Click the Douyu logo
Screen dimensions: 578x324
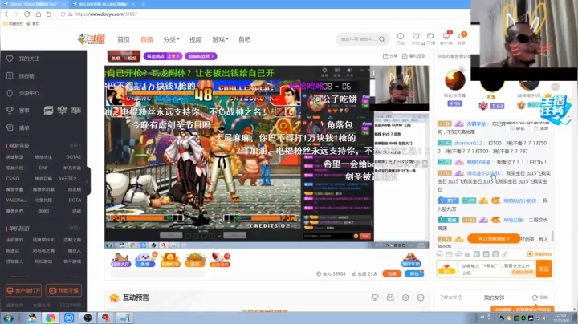[x=92, y=39]
